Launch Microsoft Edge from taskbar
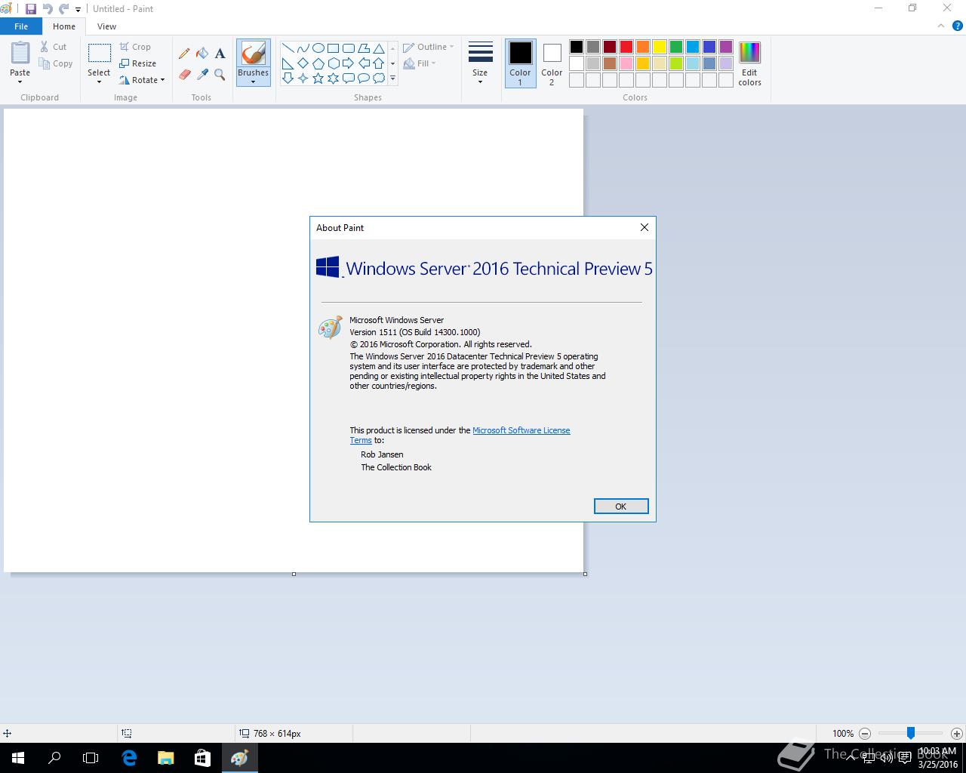This screenshot has height=773, width=966. pos(129,758)
